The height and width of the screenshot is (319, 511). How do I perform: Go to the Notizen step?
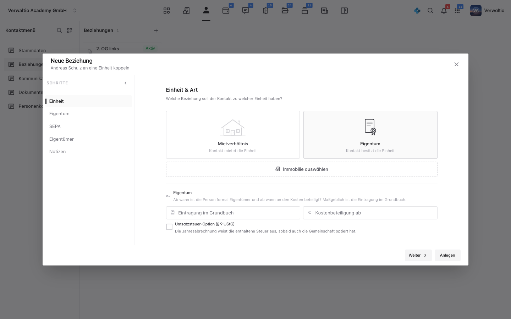coord(89,152)
